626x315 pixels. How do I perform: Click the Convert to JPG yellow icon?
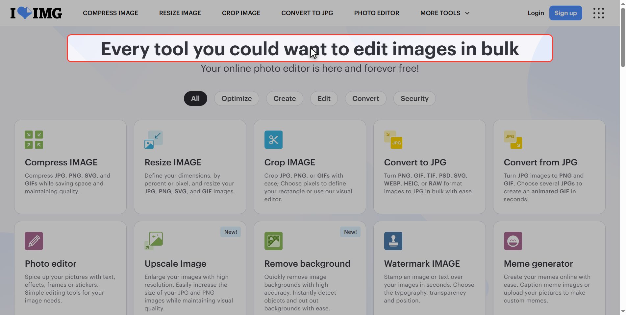[x=393, y=140]
